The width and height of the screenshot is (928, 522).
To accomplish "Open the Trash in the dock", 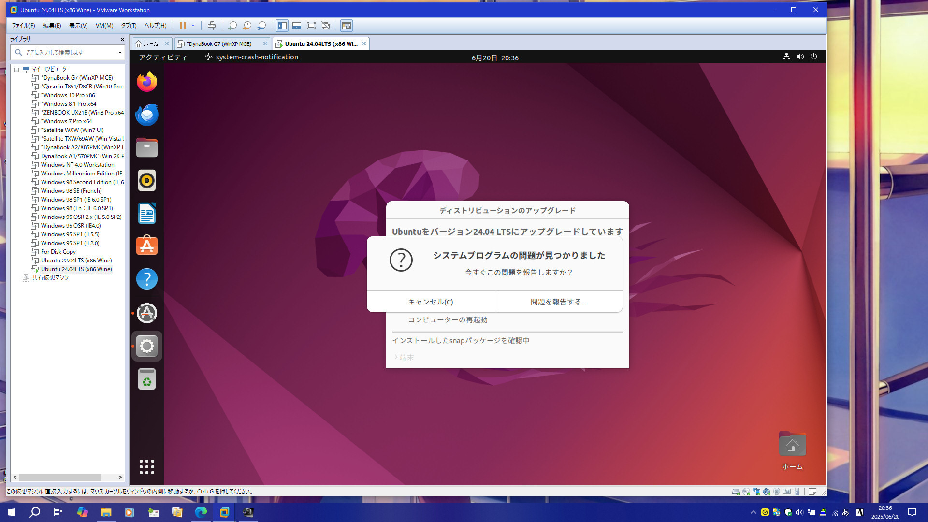I will [x=147, y=379].
